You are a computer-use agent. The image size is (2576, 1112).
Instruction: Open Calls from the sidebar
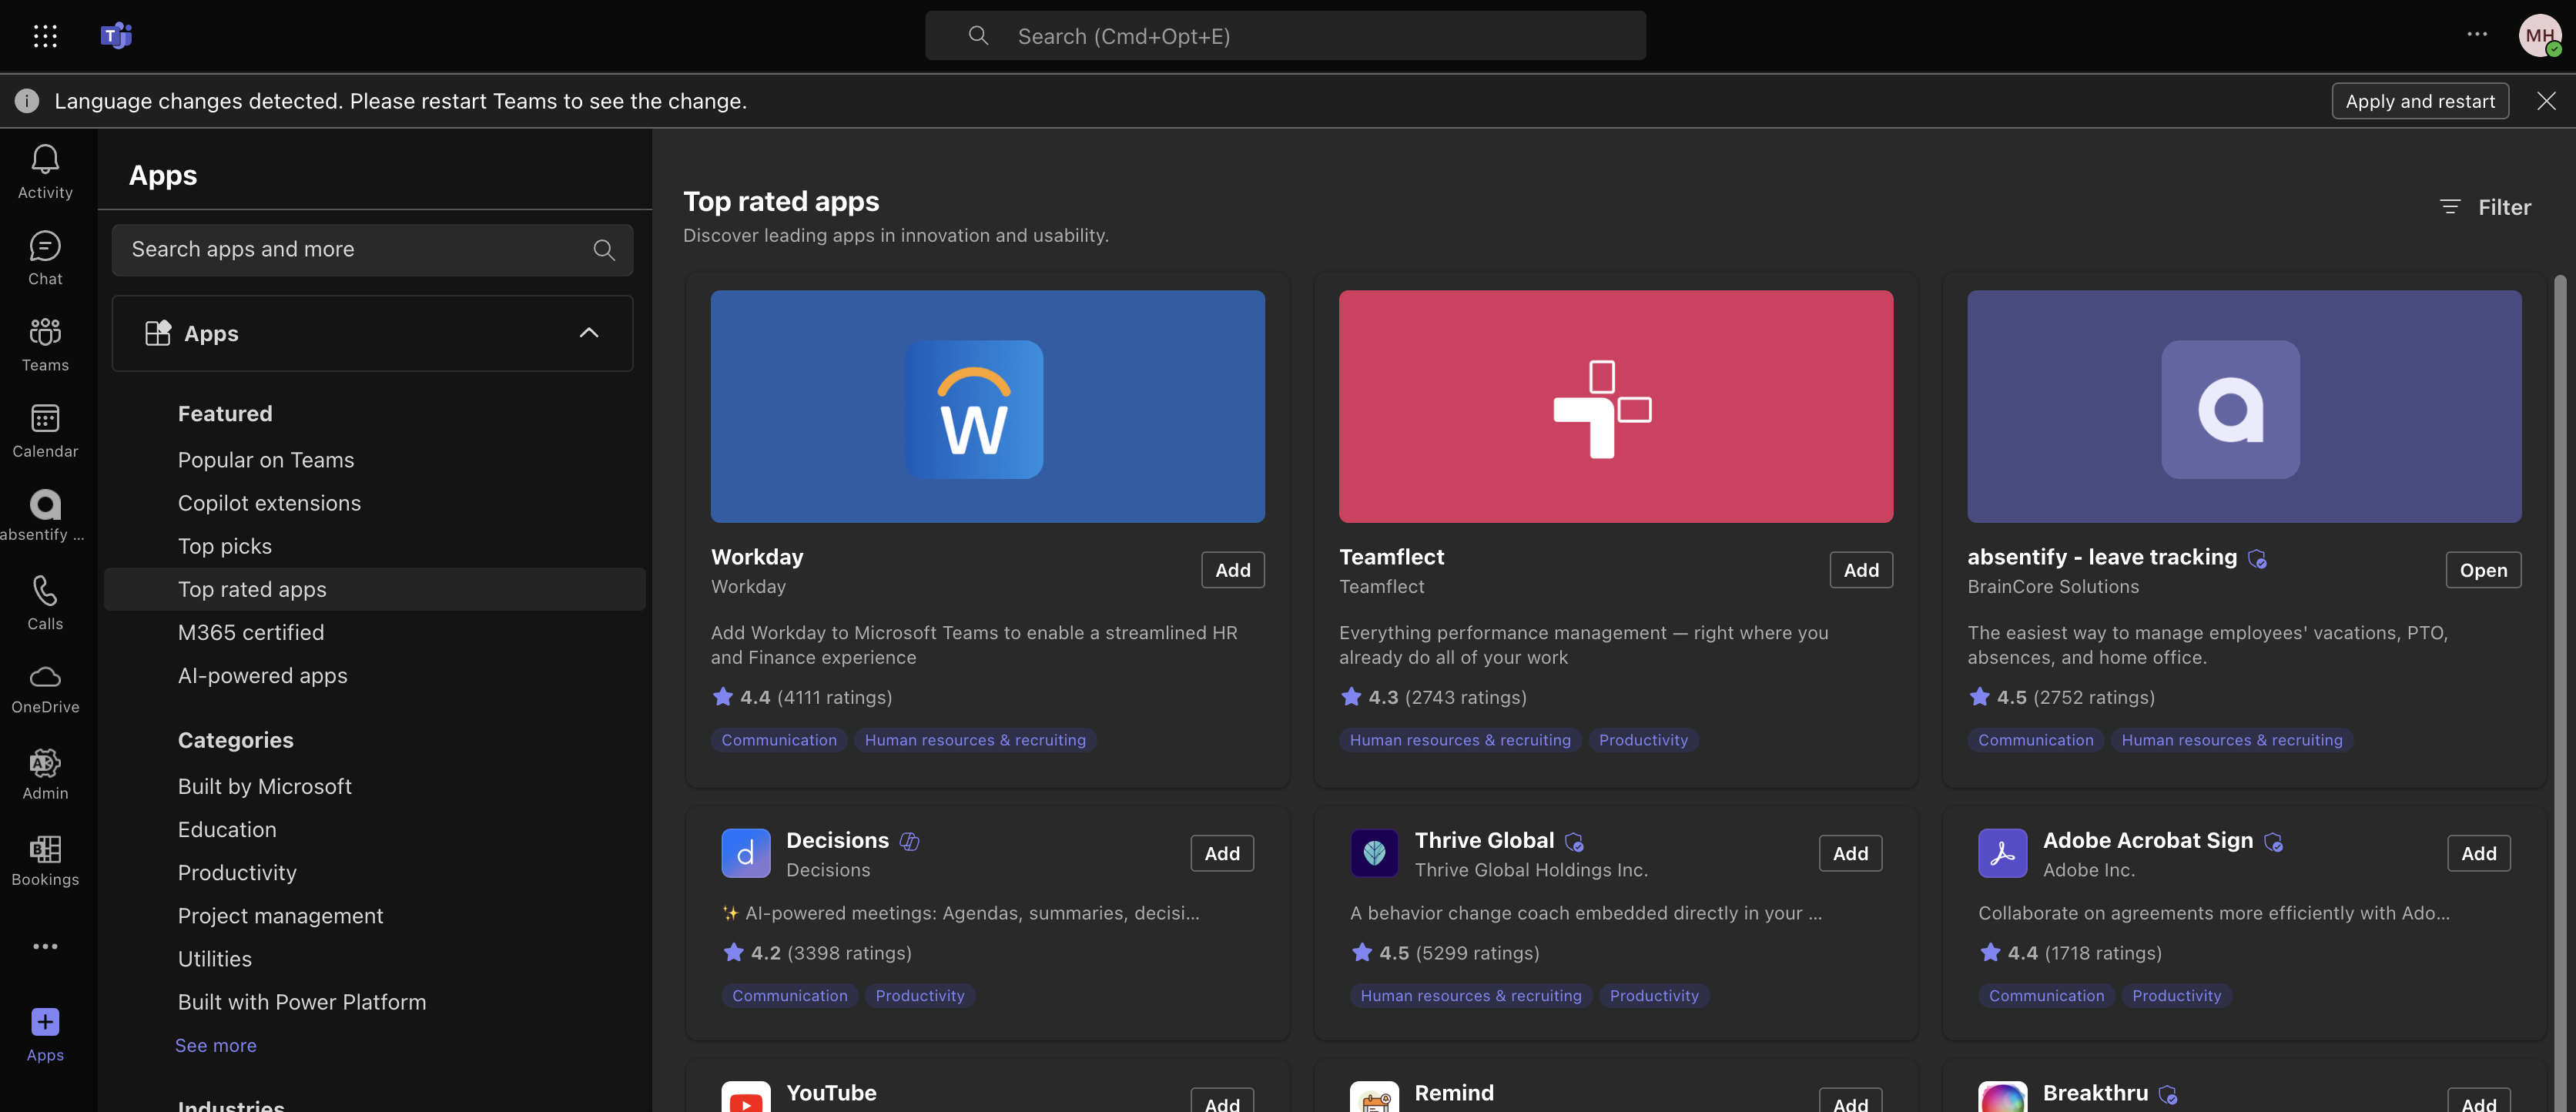tap(45, 602)
